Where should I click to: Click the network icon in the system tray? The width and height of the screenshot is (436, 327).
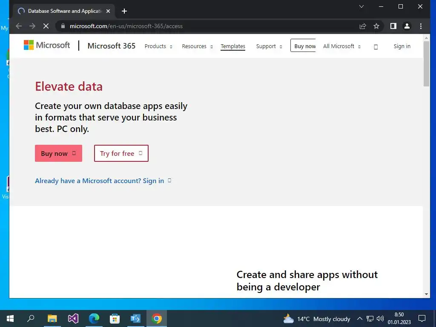[x=370, y=318]
